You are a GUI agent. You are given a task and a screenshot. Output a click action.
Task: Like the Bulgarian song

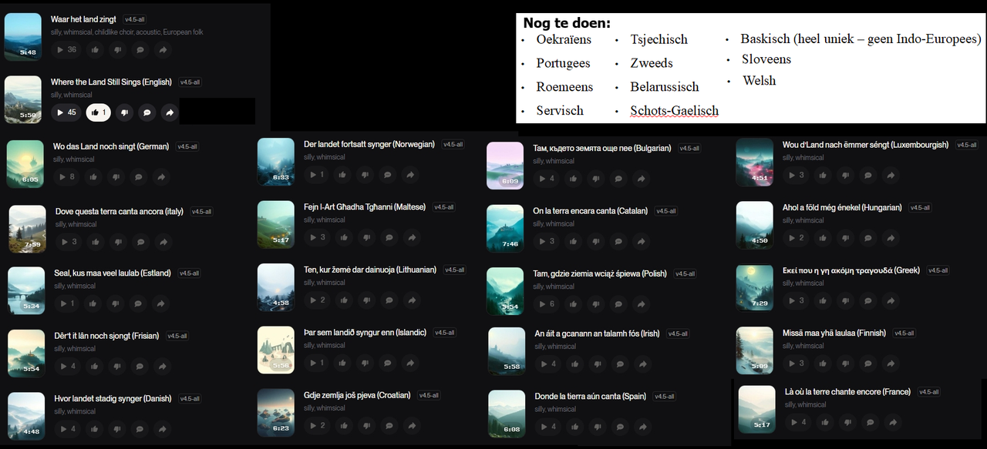pos(571,179)
